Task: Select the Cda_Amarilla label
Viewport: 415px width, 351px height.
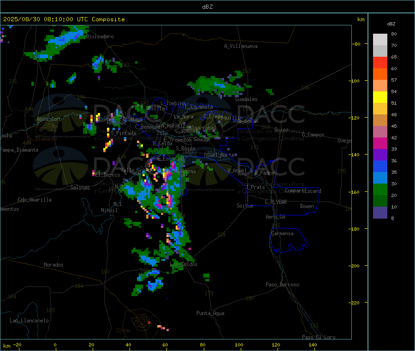Action: [x=35, y=200]
